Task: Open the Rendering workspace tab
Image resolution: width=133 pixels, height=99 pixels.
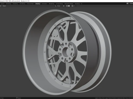Action: [x=52, y=4]
